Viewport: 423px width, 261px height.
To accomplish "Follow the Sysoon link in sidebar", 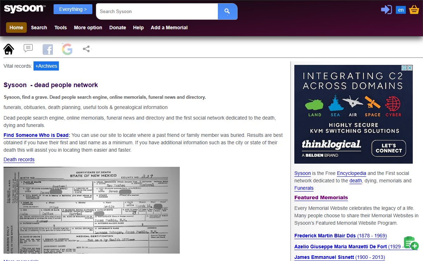I will pos(302,173).
